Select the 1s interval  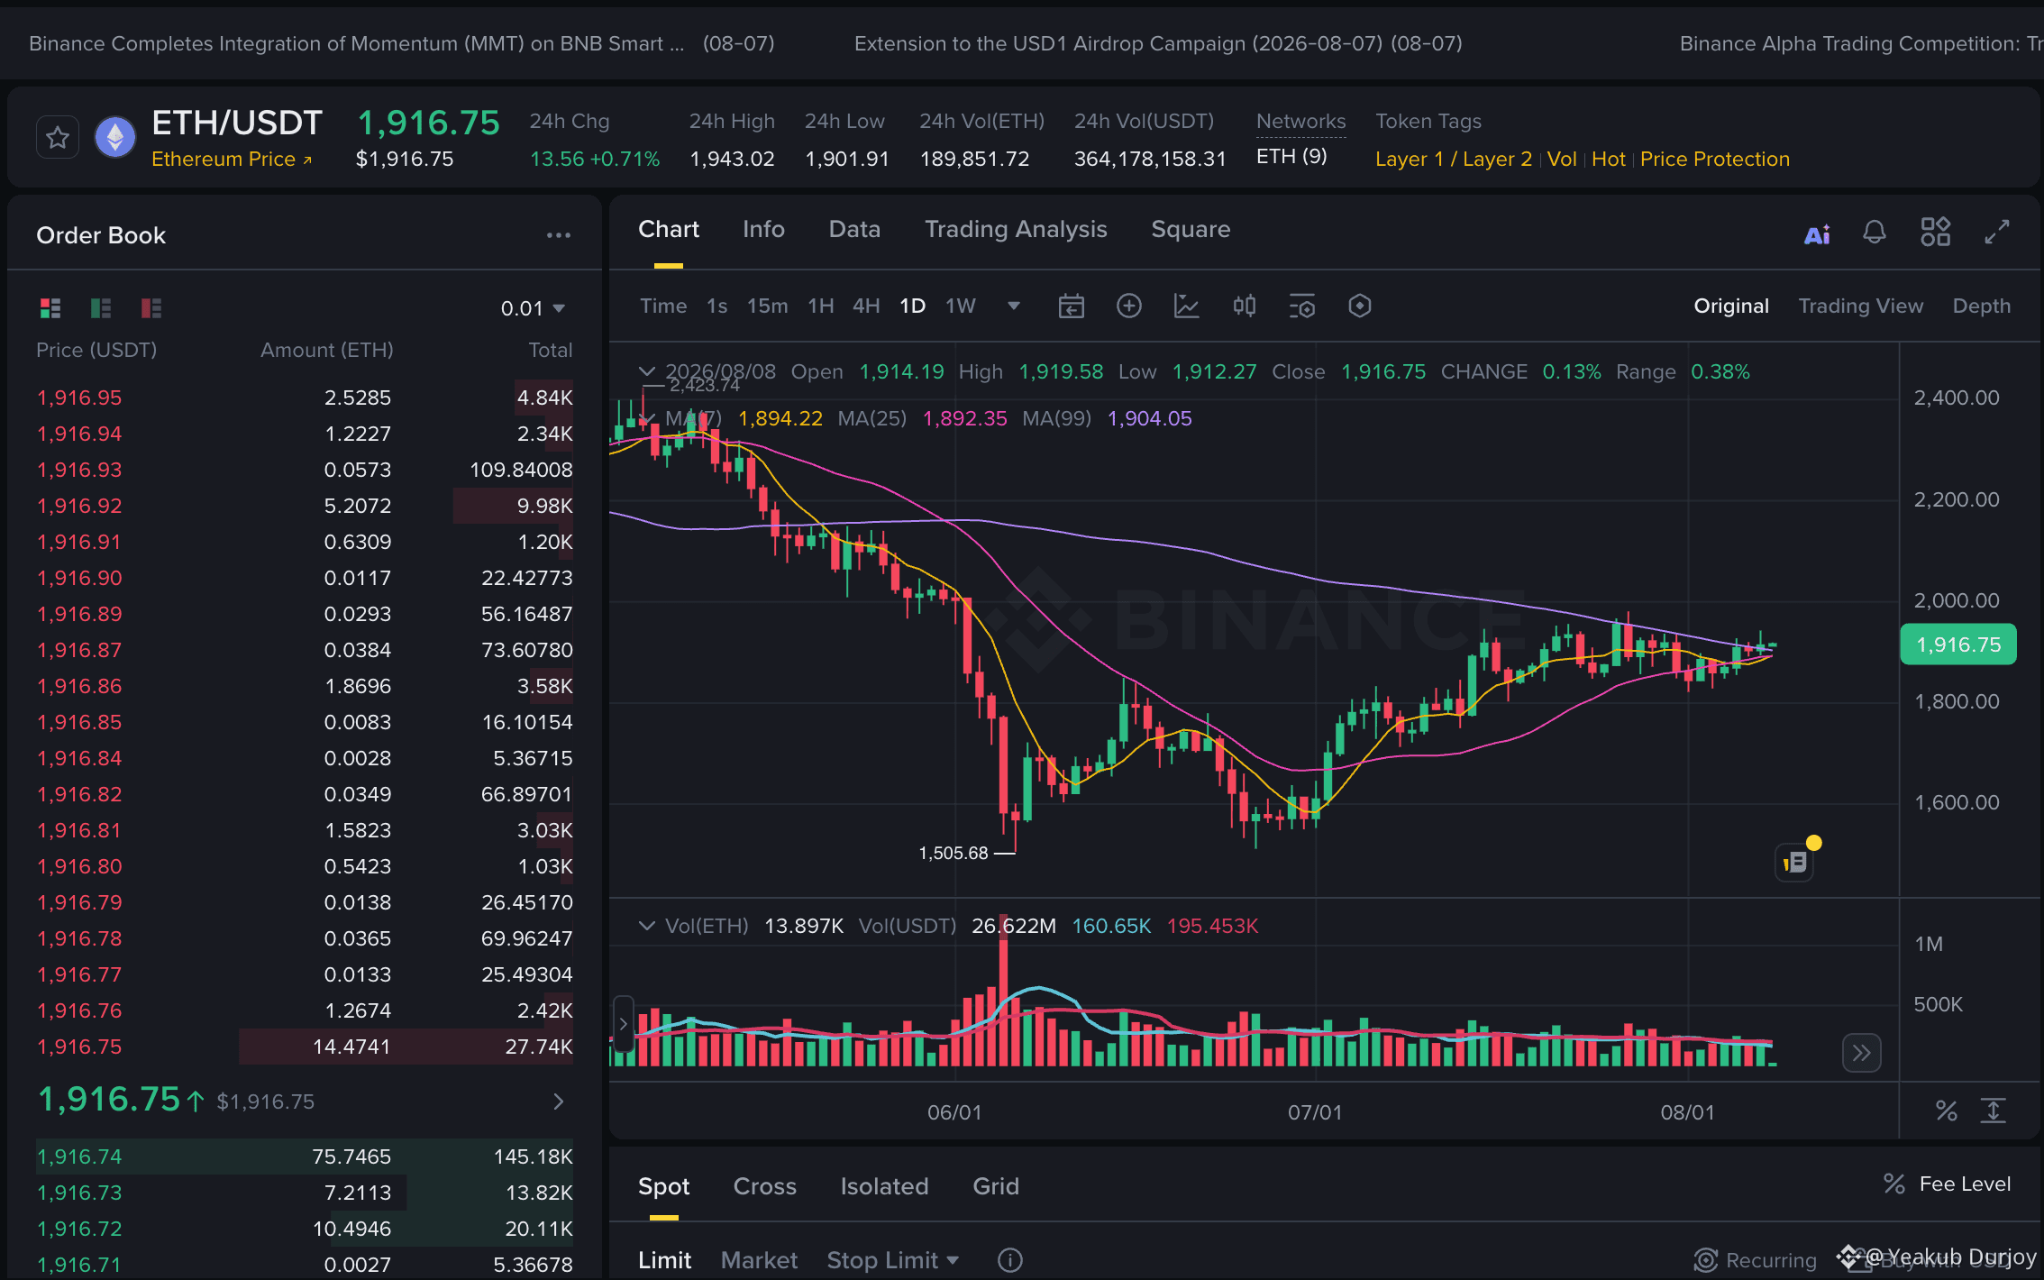click(717, 306)
